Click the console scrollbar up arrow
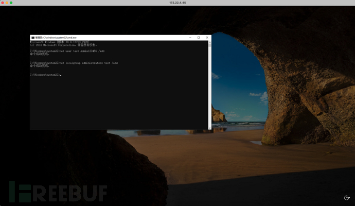The height and width of the screenshot is (206, 355). click(209, 42)
